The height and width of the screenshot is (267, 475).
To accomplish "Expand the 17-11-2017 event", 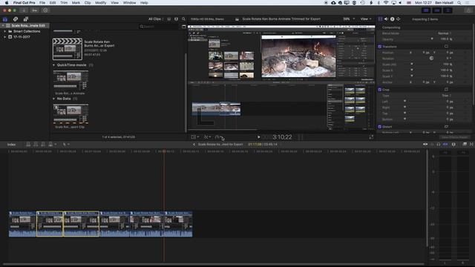I will [5, 37].
